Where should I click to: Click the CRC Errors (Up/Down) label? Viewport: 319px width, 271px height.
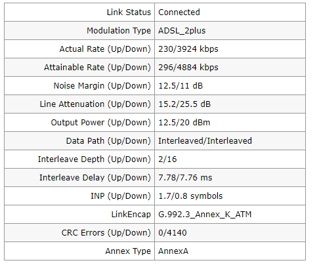pos(106,233)
